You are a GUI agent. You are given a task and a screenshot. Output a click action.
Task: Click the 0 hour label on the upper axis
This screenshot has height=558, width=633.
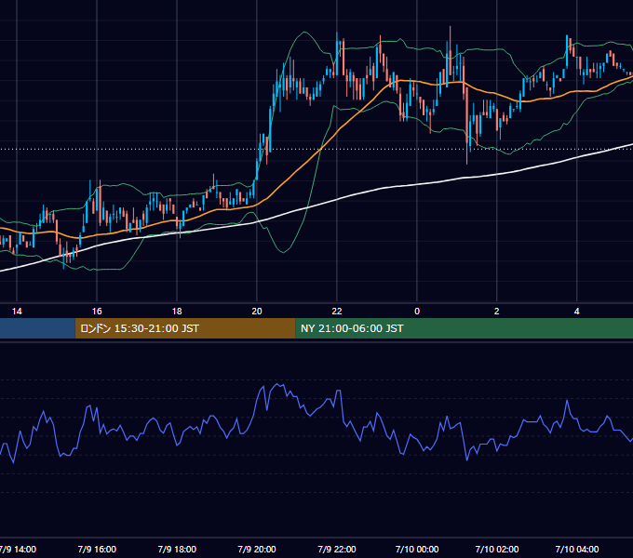(417, 312)
